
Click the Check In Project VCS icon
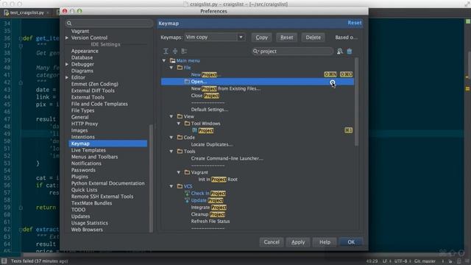point(187,193)
